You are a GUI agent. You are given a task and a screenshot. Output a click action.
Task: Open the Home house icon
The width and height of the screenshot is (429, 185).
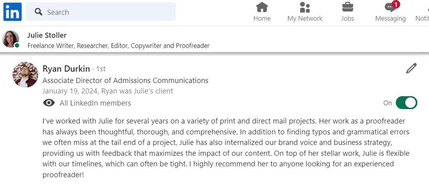pos(262,7)
